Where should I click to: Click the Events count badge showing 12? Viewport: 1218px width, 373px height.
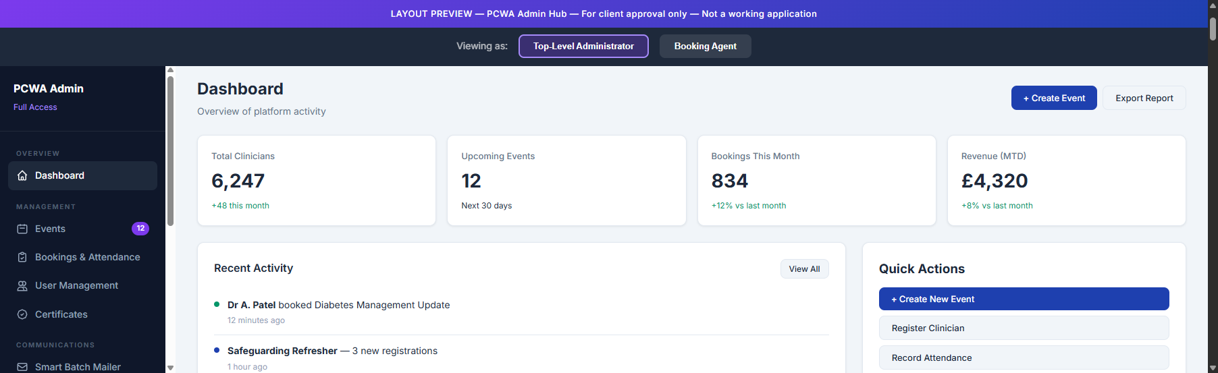click(140, 229)
